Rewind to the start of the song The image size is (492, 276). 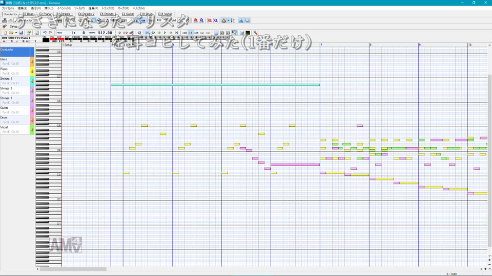click(x=147, y=33)
